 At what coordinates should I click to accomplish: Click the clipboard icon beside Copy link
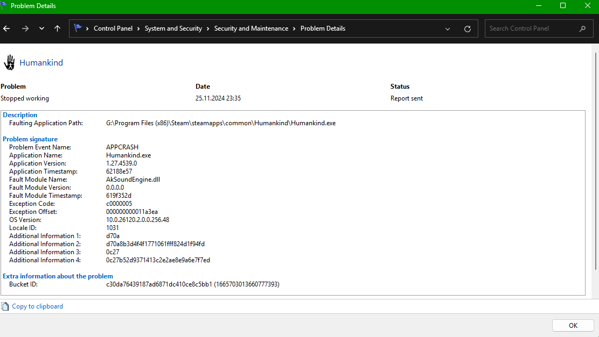click(5, 306)
